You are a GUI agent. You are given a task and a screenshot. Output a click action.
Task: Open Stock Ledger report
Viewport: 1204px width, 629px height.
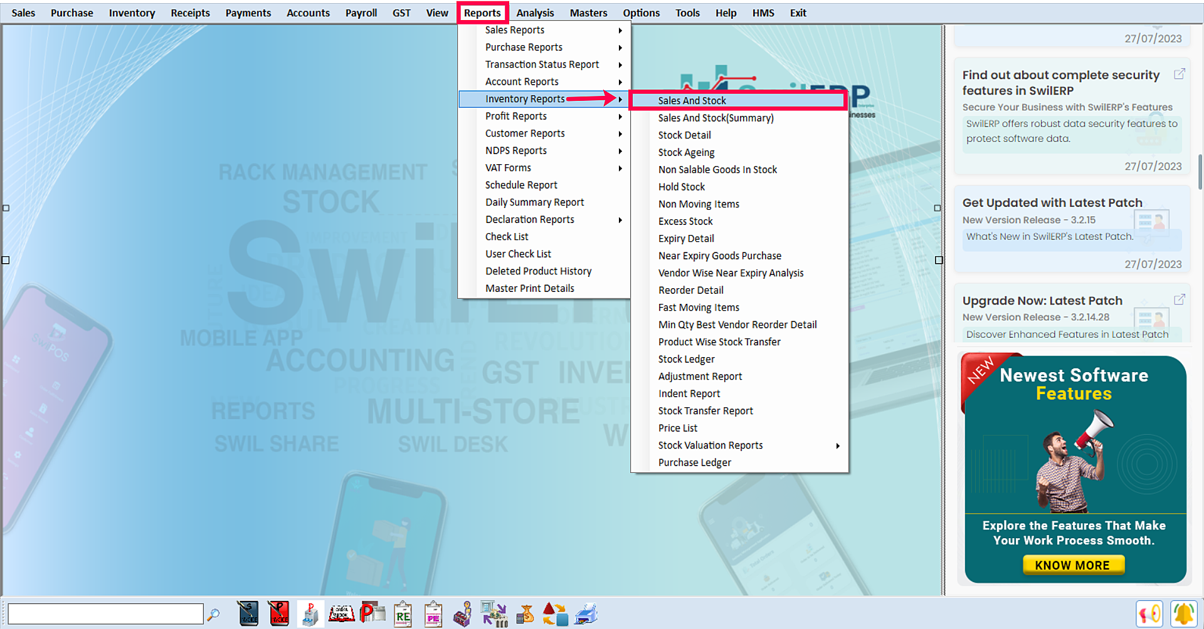coord(686,359)
